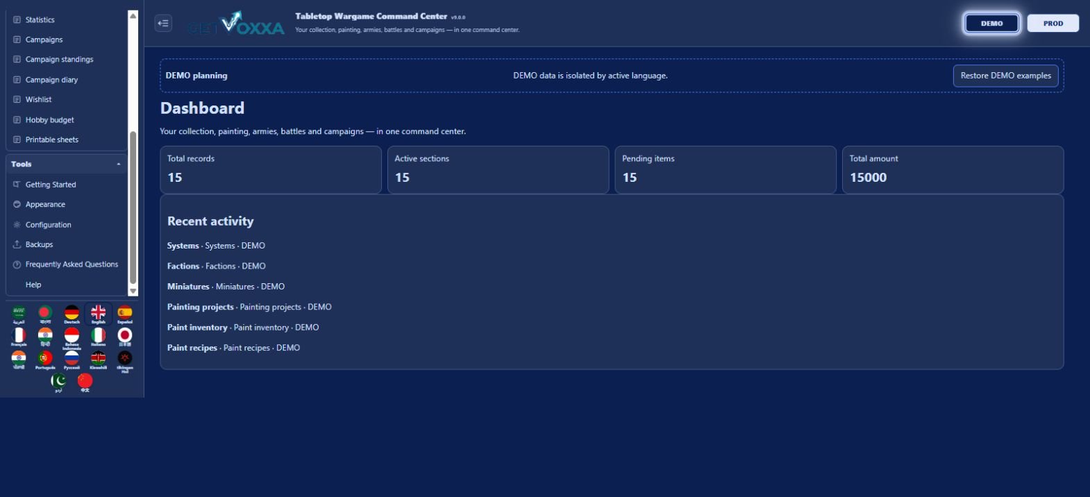Switch to DEMO mode

(991, 23)
